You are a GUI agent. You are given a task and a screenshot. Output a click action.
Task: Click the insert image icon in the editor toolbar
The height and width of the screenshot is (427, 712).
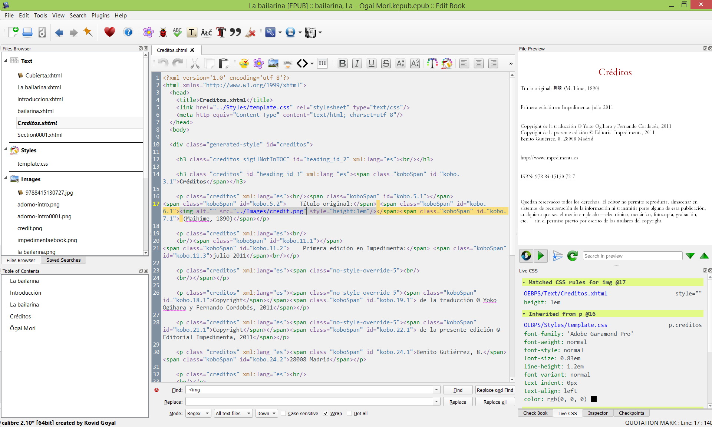273,63
